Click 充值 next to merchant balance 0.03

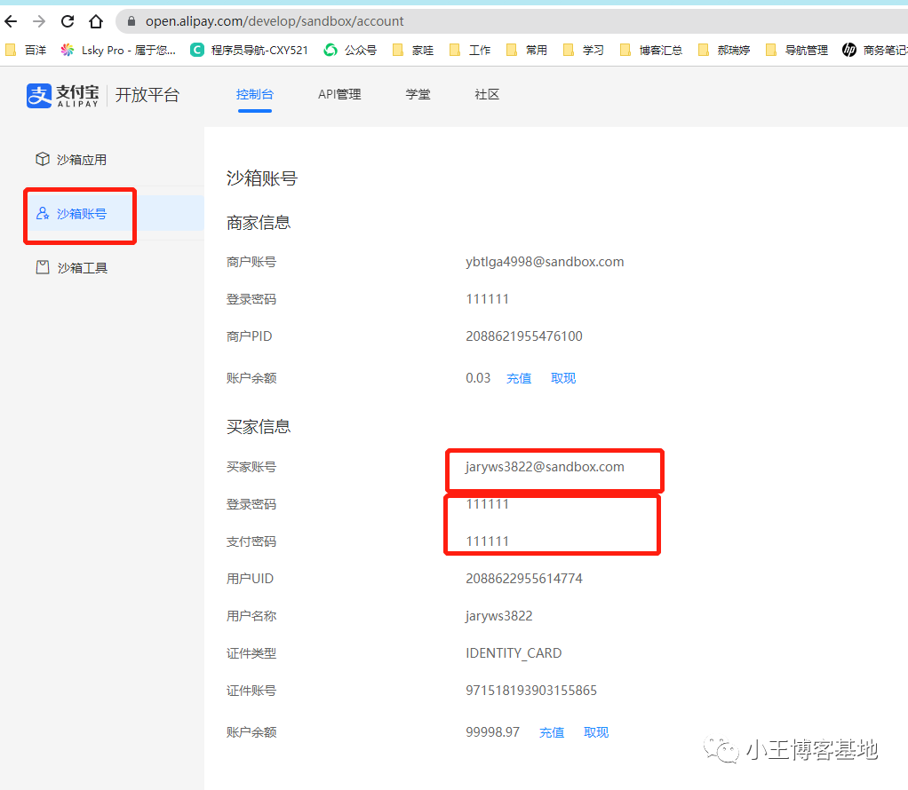pos(519,378)
